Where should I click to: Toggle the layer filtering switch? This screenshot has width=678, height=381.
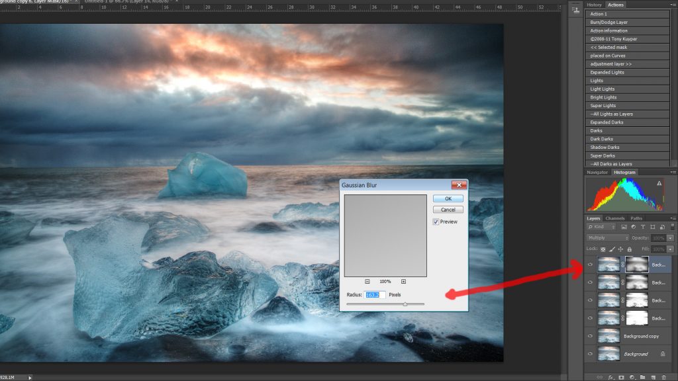(x=673, y=226)
